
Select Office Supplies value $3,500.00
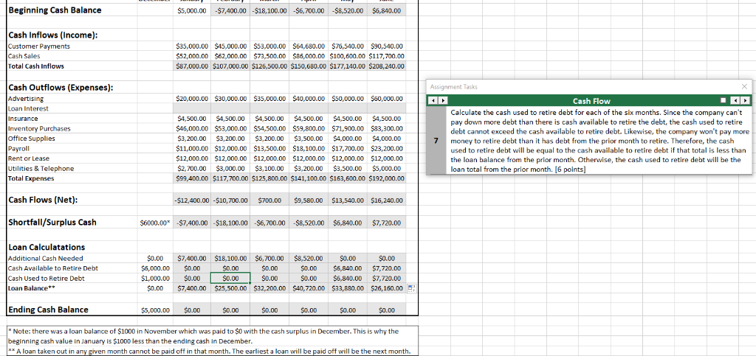pyautogui.click(x=309, y=139)
